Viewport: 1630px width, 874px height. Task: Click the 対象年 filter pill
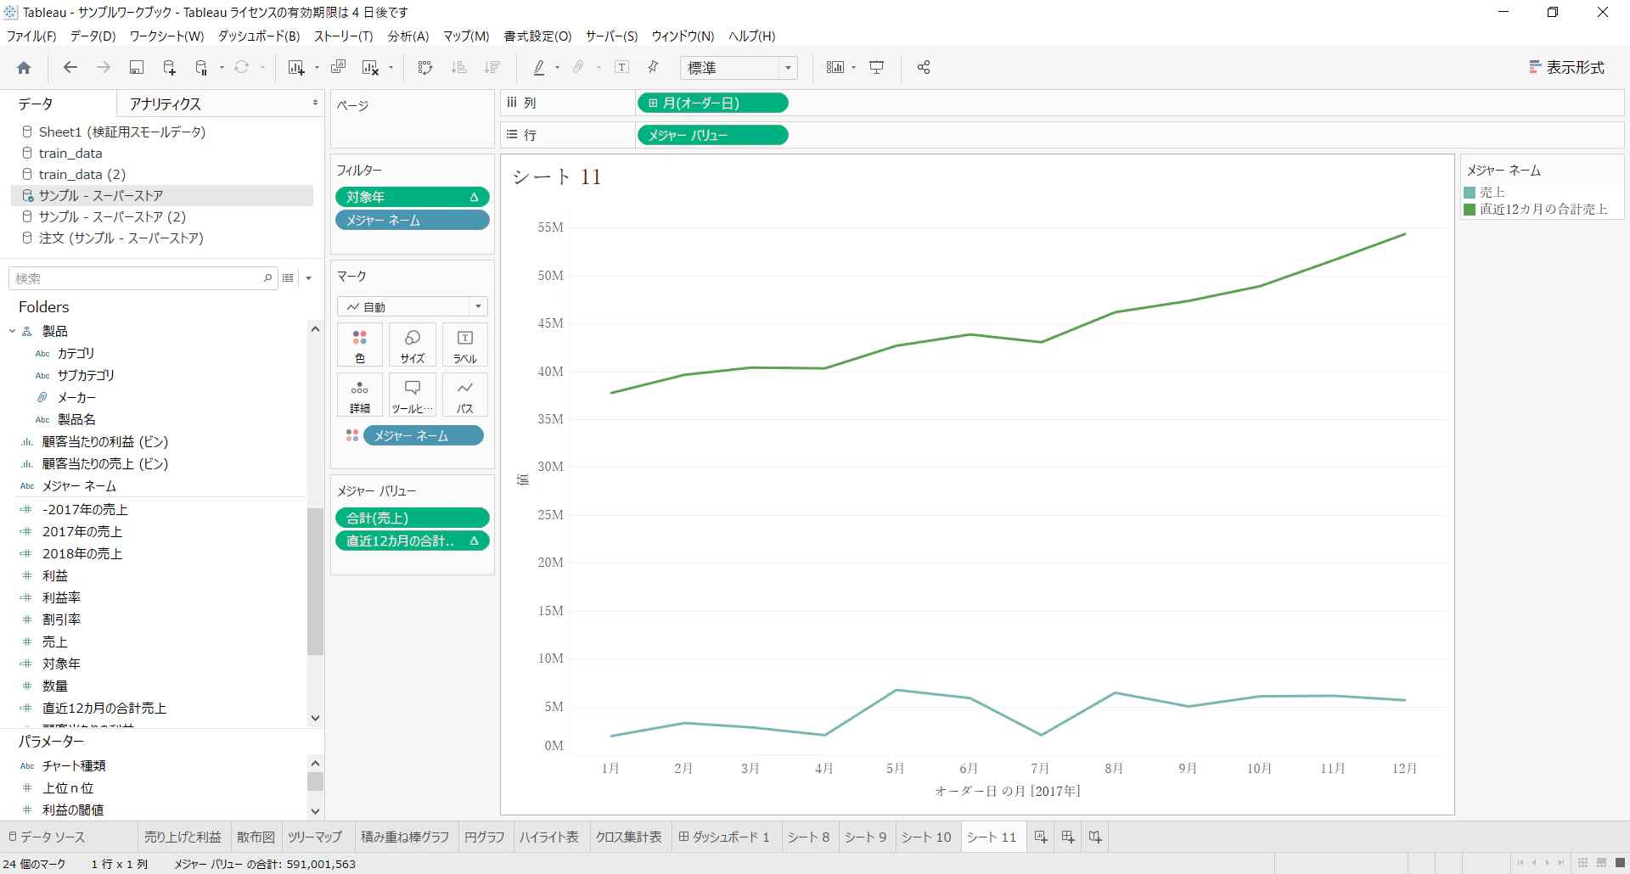click(413, 197)
